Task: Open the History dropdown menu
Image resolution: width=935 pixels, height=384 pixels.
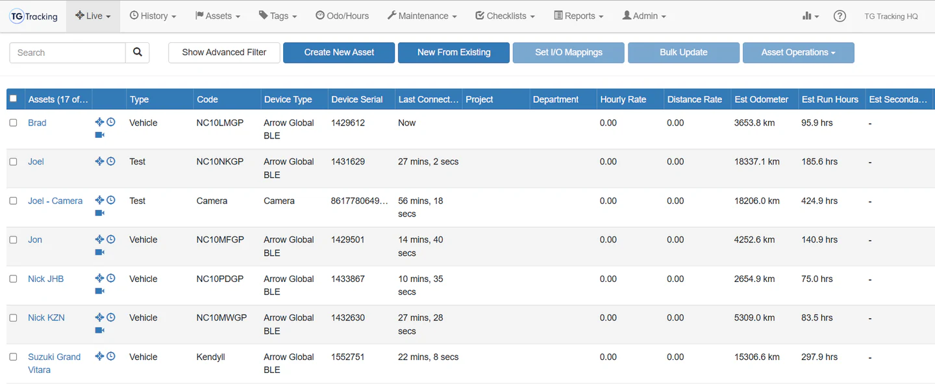Action: pos(153,16)
